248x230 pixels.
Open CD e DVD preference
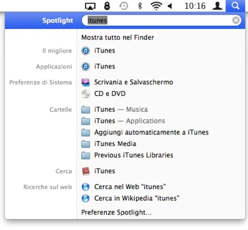(110, 94)
